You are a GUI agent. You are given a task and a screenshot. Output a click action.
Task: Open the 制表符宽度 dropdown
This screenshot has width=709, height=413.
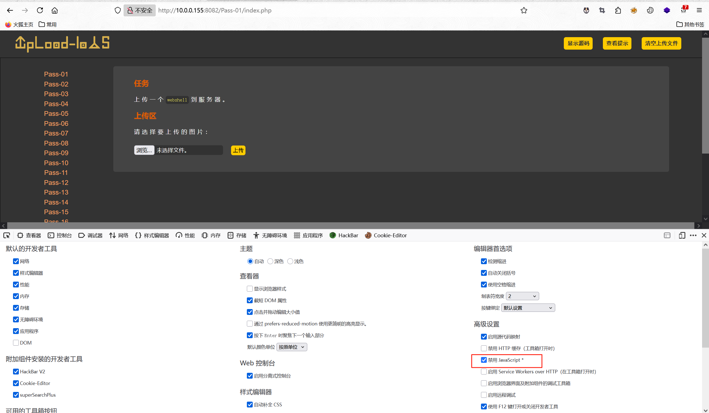[x=522, y=296]
